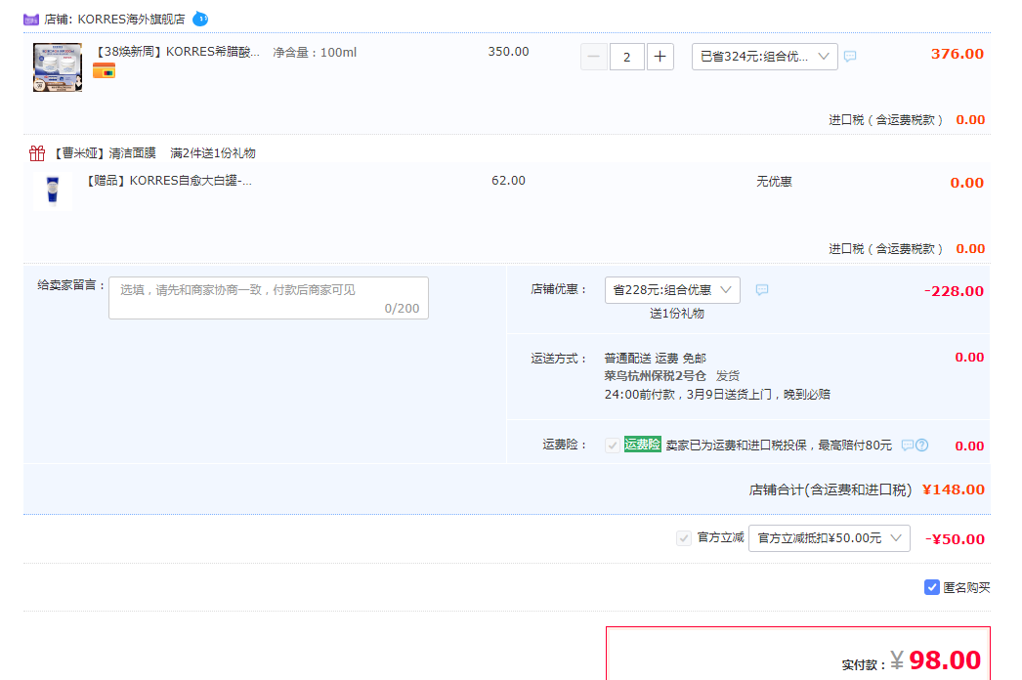1022x680 pixels.
Task: Open the 官方立减抵扣¥50.00元 dropdown
Action: pyautogui.click(x=830, y=538)
